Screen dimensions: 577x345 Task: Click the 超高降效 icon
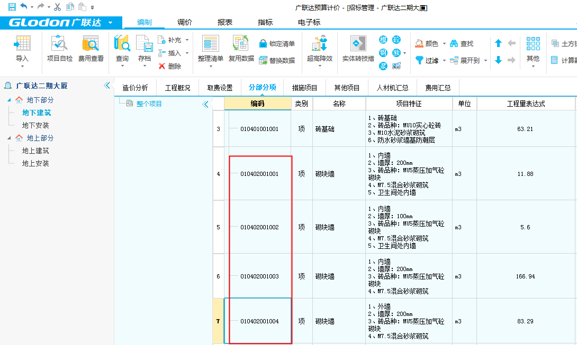[x=320, y=44]
